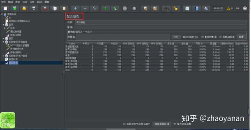The height and width of the screenshot is (130, 251).
Task: Sort by the Label column header
Action: (x=72, y=43)
